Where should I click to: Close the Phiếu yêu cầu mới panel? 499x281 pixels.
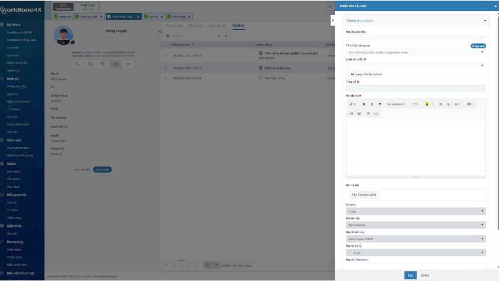pos(496,6)
